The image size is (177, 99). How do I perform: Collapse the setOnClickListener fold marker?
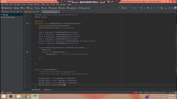(x=30, y=48)
